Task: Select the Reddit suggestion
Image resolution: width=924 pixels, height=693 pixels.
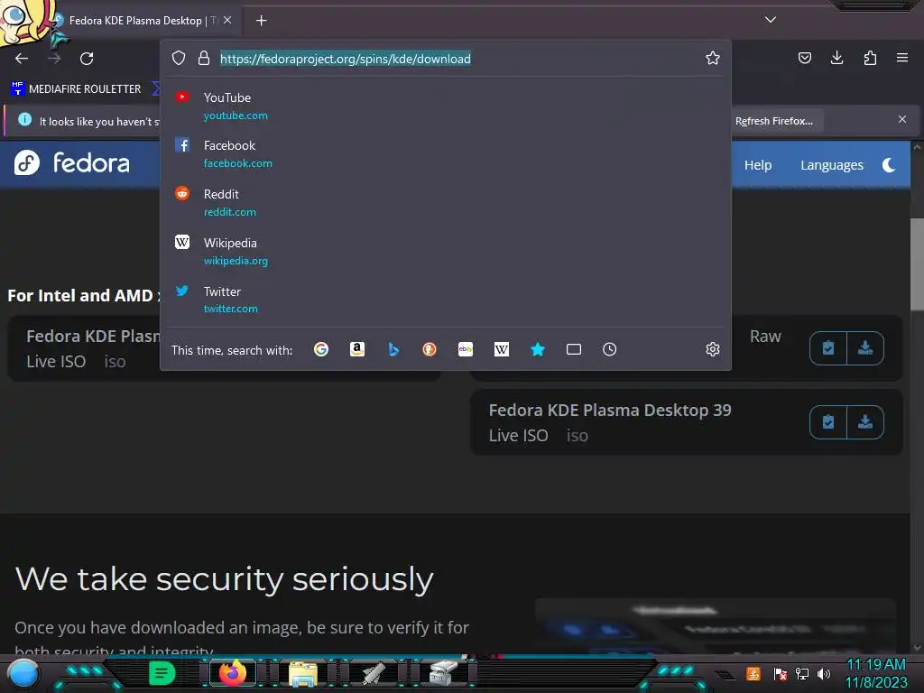Action: (x=446, y=203)
